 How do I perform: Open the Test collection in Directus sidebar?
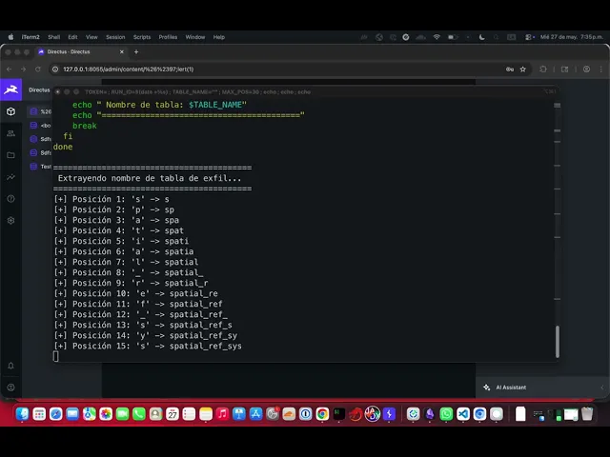point(40,167)
